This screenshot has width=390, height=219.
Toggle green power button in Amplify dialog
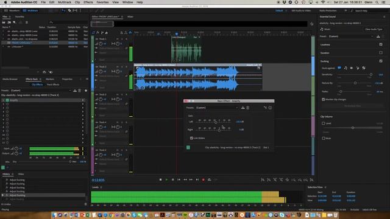tap(188, 147)
